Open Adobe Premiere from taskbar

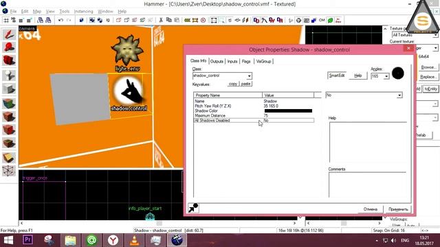click(x=27, y=240)
